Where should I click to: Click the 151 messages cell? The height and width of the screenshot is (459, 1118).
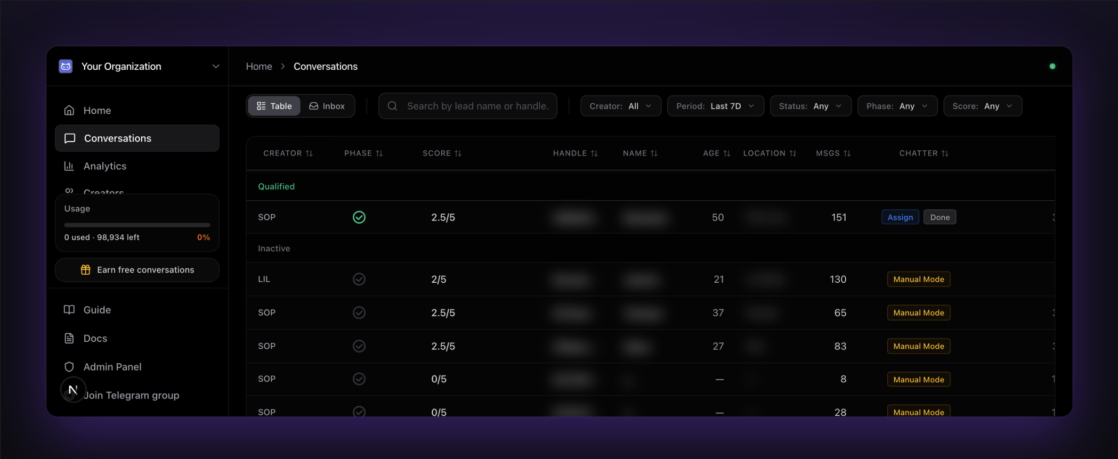pos(839,217)
